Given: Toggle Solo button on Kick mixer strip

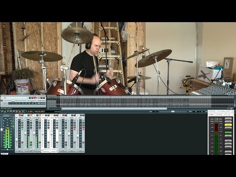Looking at the screenshot, I should 83,116.
